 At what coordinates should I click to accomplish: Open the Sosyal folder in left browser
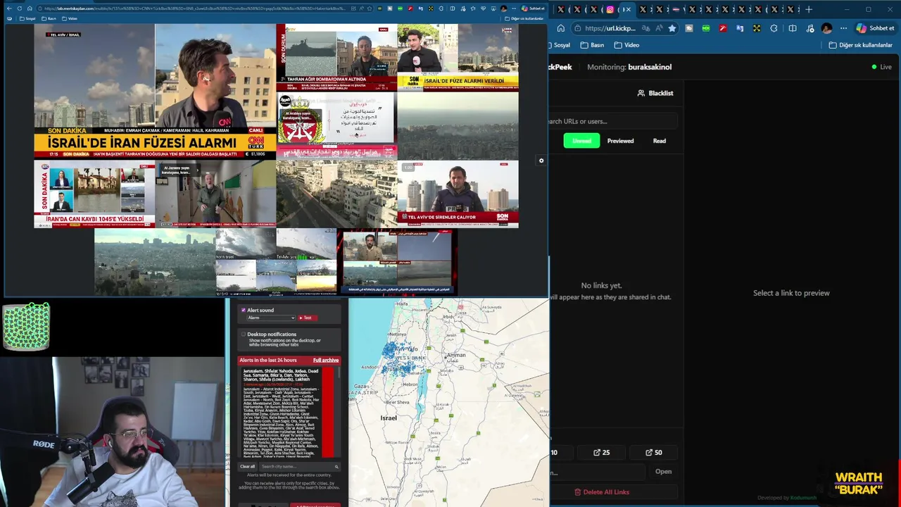pyautogui.click(x=27, y=18)
